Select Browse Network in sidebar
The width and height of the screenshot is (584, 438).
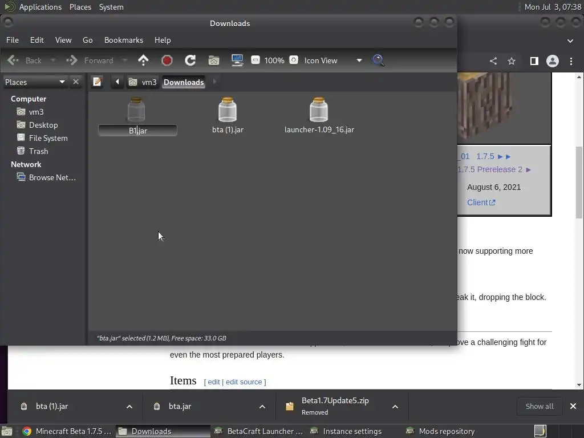(x=46, y=177)
